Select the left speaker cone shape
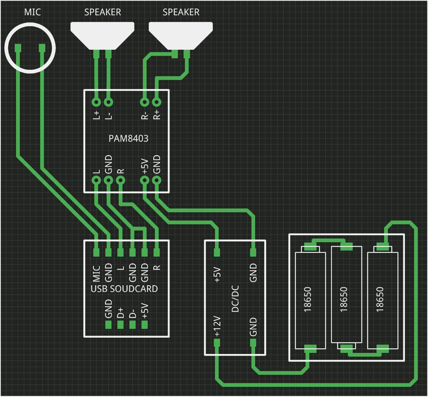428x397 pixels. click(x=102, y=36)
